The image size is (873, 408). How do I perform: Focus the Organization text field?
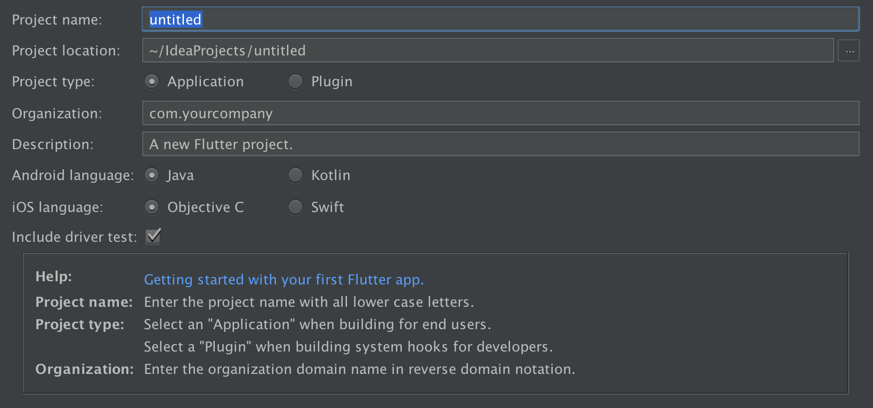click(500, 113)
